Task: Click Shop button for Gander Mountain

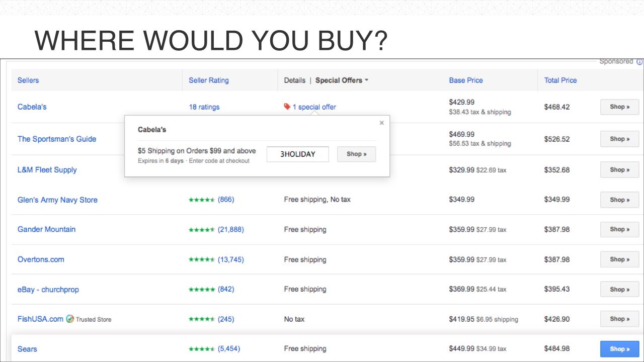Action: point(620,229)
